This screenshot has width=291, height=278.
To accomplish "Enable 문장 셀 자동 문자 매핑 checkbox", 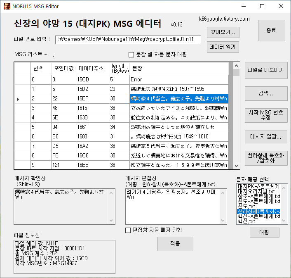I will (131, 55).
